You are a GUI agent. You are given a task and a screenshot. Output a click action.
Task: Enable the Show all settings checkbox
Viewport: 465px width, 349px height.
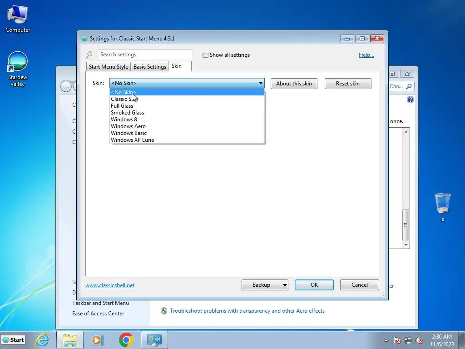coord(205,55)
